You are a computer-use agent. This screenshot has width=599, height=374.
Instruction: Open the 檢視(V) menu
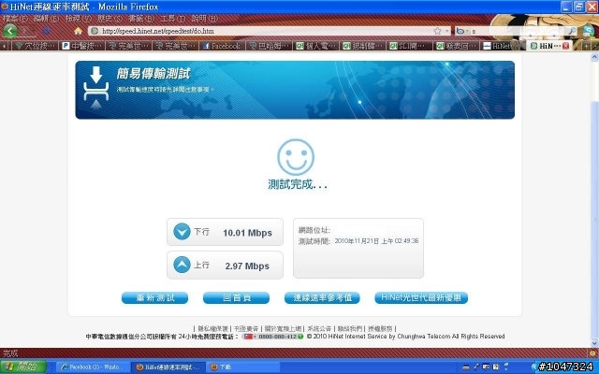tap(79, 18)
